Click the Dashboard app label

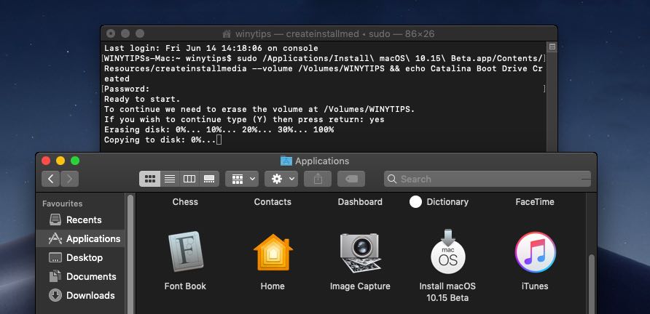[360, 202]
